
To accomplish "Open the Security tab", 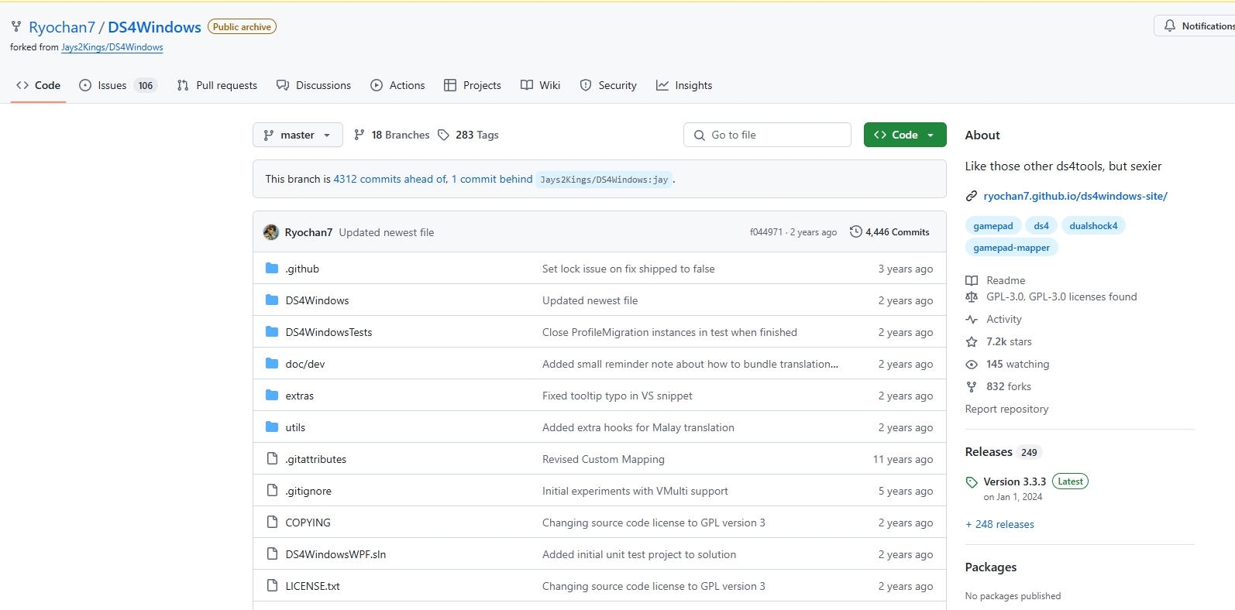I will coord(608,85).
